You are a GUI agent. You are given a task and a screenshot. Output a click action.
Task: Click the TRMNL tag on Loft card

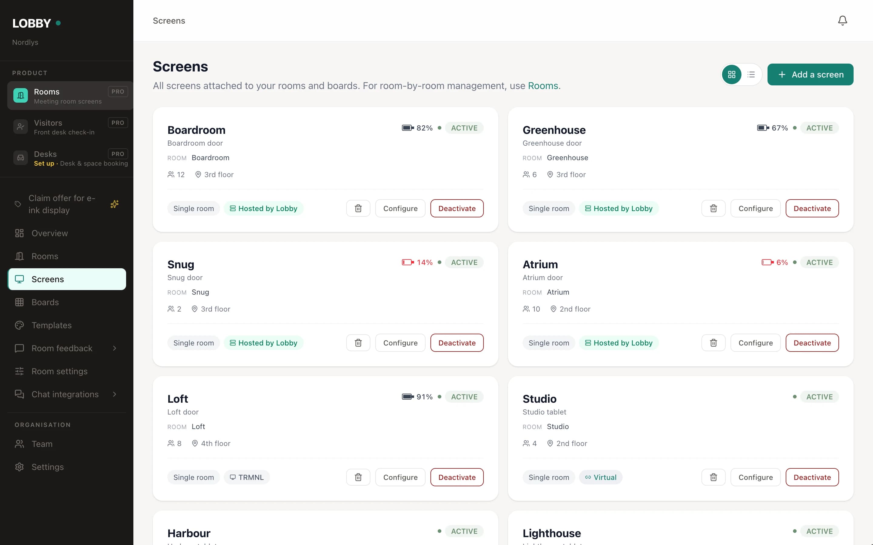247,477
